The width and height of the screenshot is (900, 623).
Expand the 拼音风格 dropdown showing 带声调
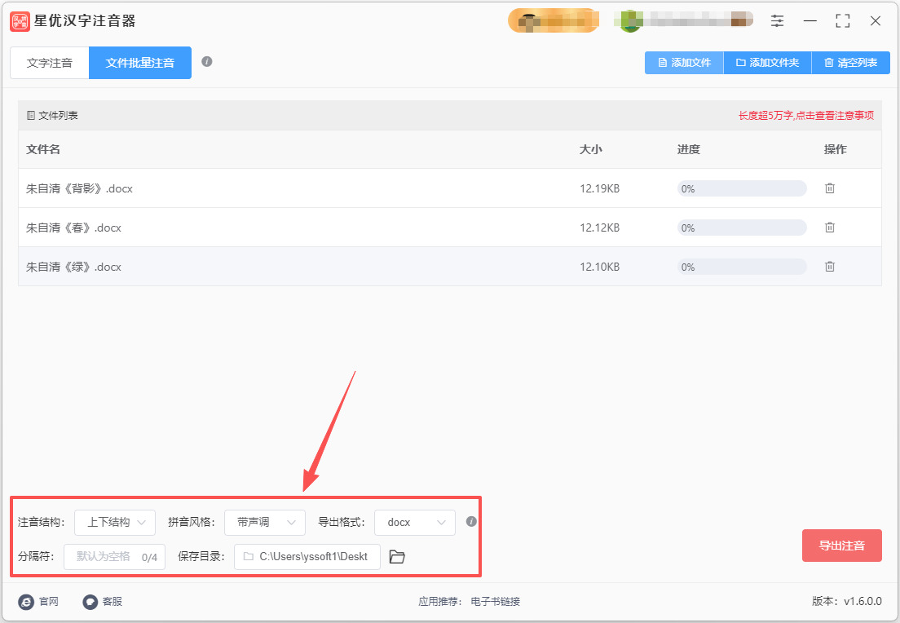click(x=265, y=523)
